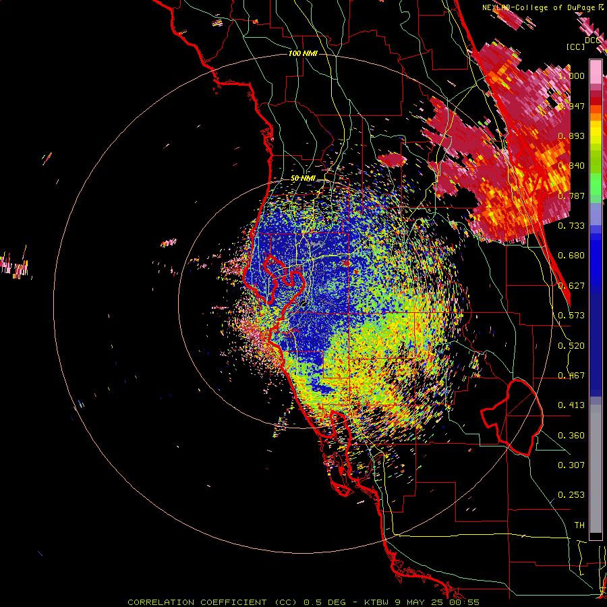Click the bright green segment of color bar
This screenshot has height=607, width=607.
tap(596, 184)
